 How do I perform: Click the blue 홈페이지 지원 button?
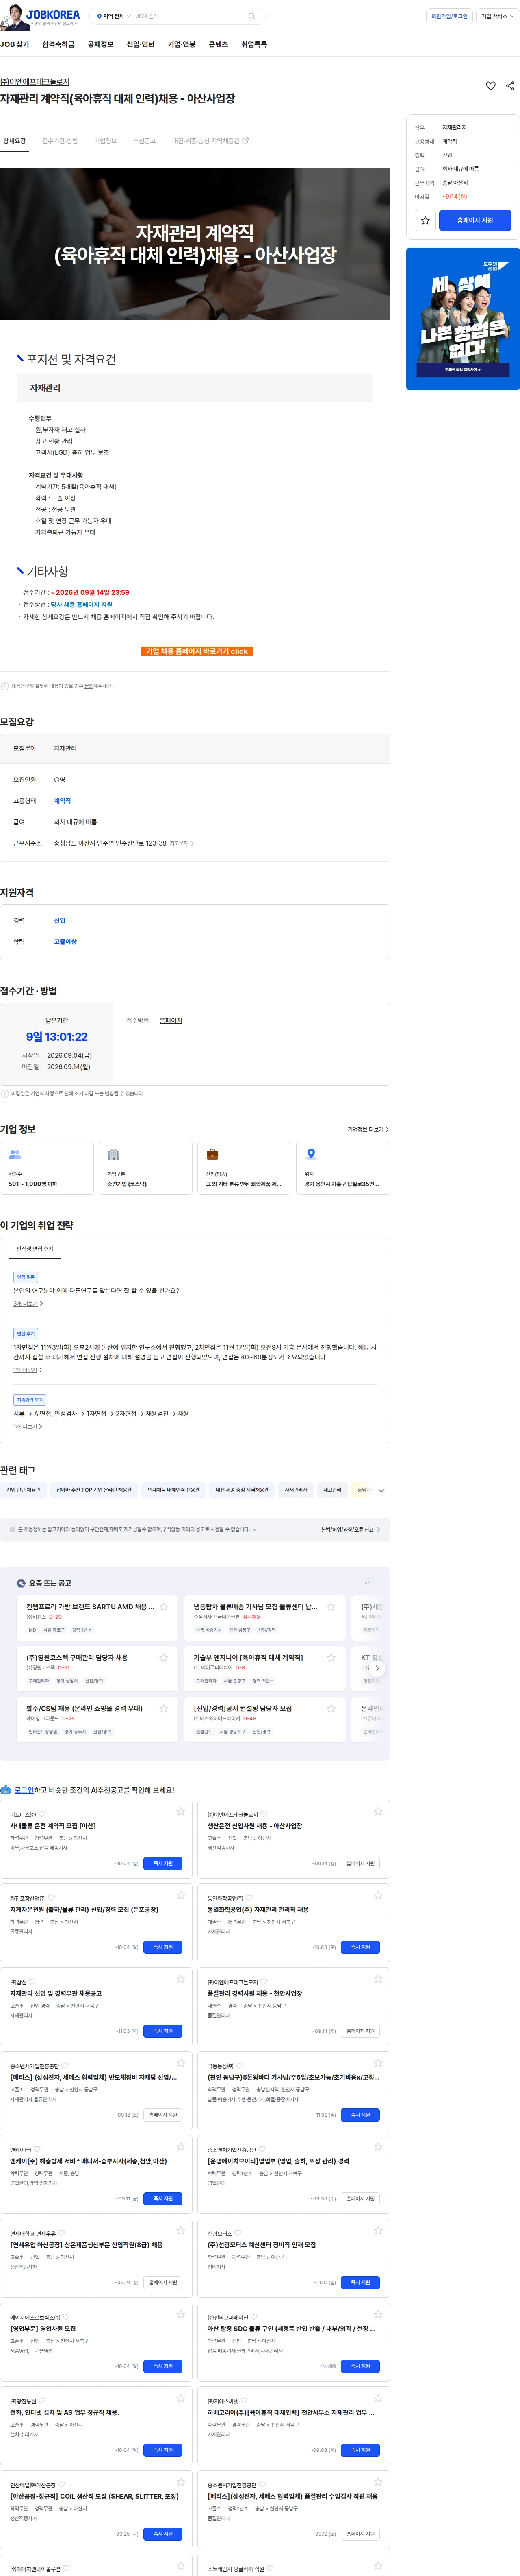pyautogui.click(x=475, y=220)
